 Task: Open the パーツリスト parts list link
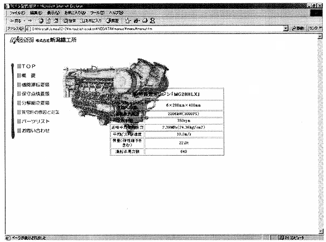(x=33, y=121)
